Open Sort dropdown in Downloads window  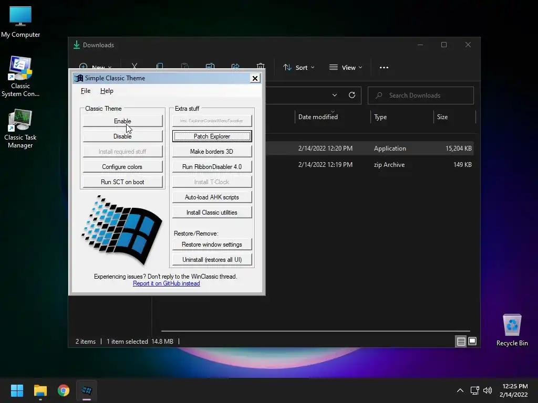point(298,68)
